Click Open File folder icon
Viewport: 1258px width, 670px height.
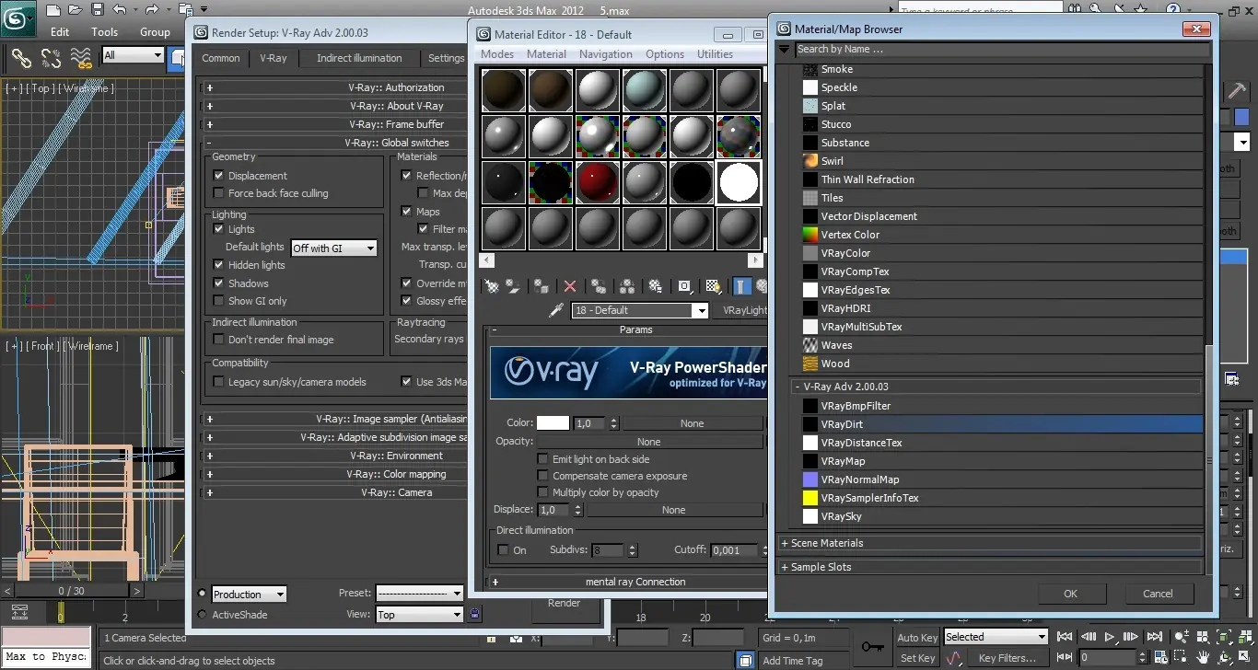(75, 11)
